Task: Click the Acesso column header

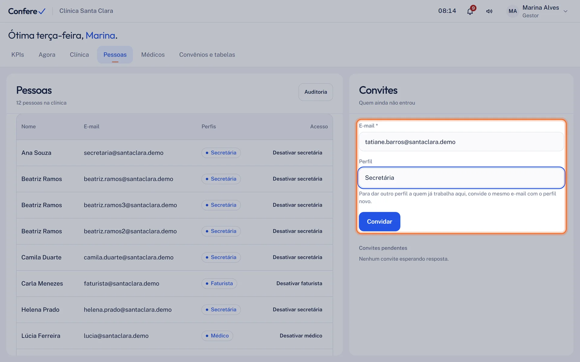Action: point(319,126)
